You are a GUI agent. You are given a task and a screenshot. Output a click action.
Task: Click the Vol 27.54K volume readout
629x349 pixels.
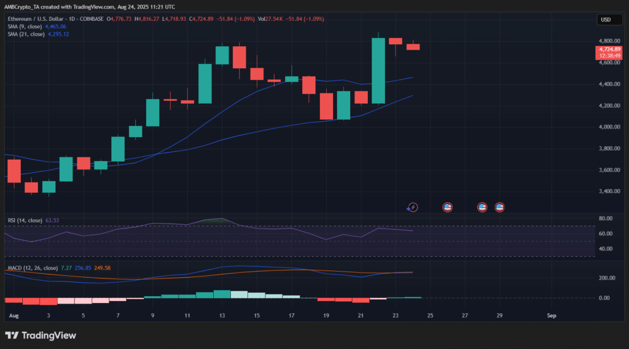coord(269,18)
